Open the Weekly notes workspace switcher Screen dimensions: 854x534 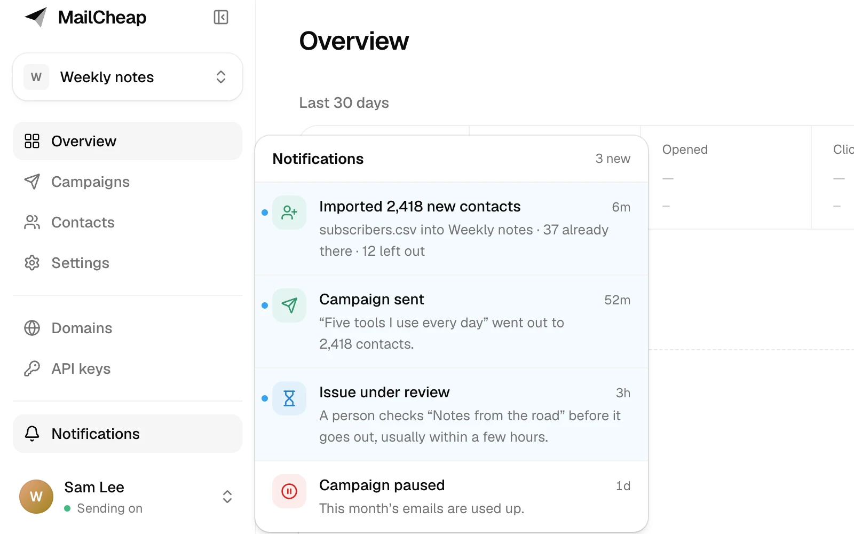coord(128,77)
